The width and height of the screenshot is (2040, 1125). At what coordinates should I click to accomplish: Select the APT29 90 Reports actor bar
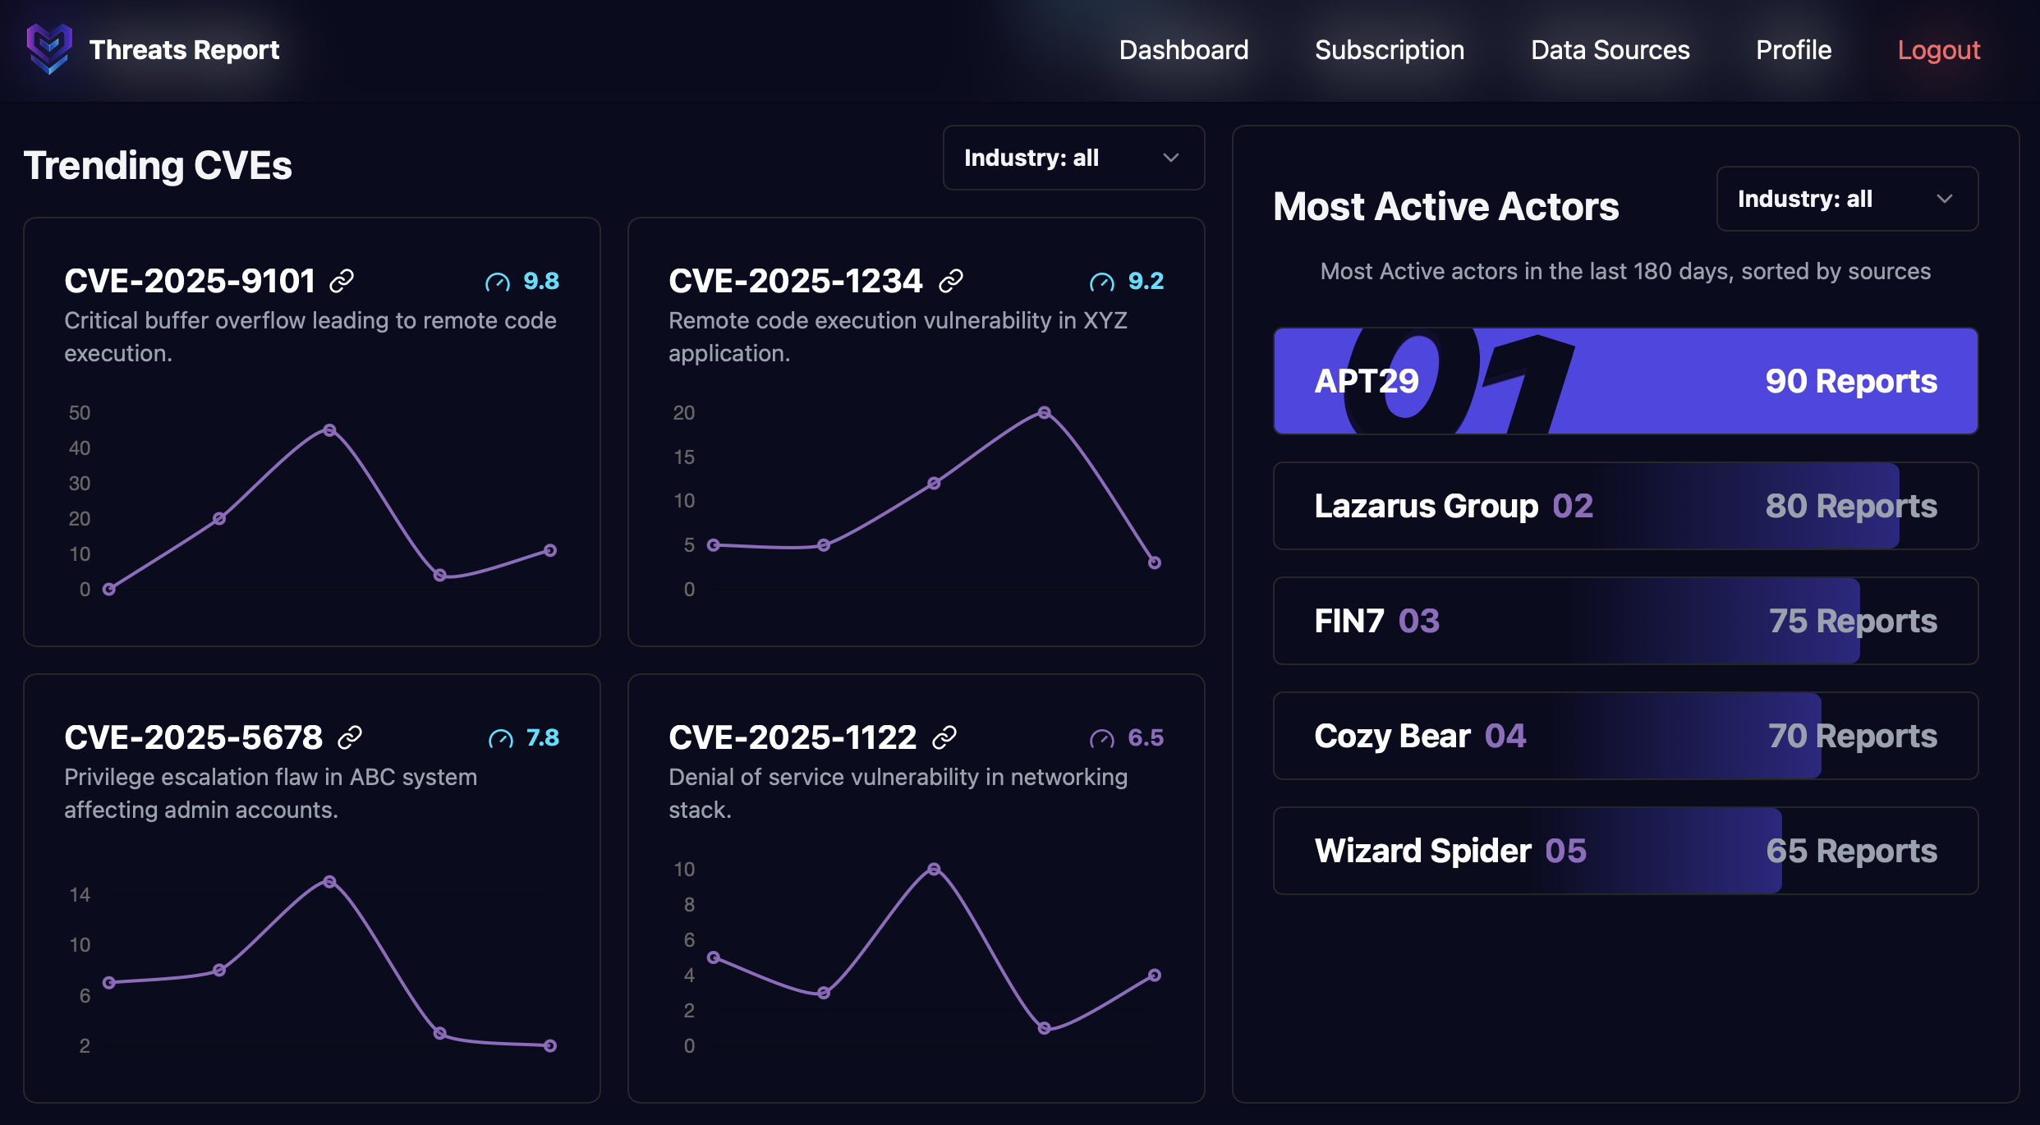(x=1625, y=381)
